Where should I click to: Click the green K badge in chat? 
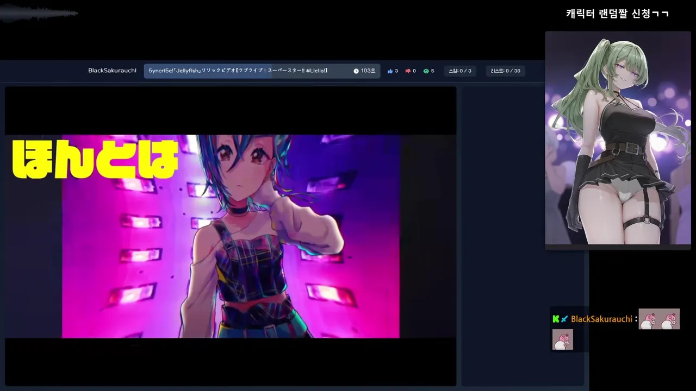click(x=556, y=319)
